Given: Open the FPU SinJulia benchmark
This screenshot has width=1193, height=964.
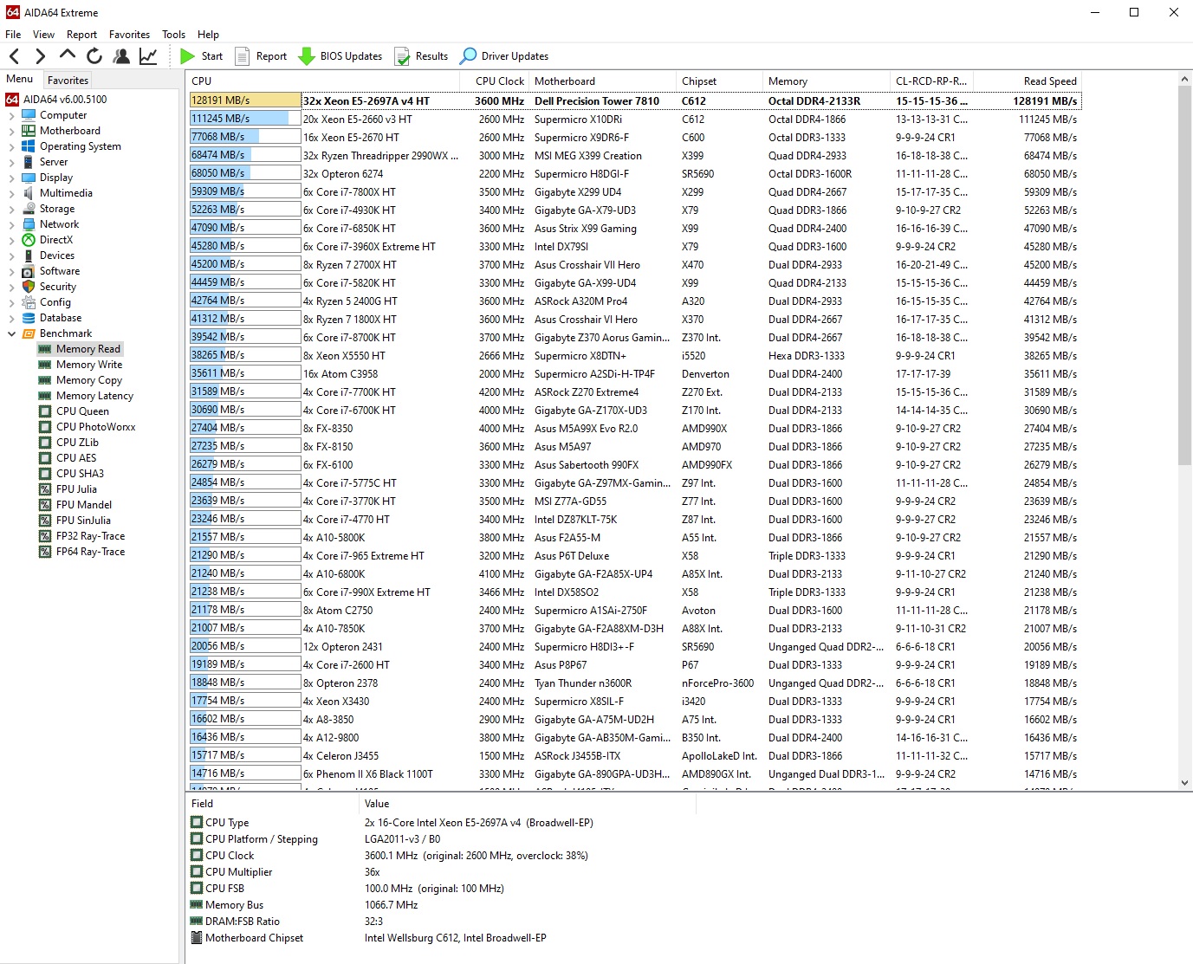Looking at the screenshot, I should [x=83, y=521].
